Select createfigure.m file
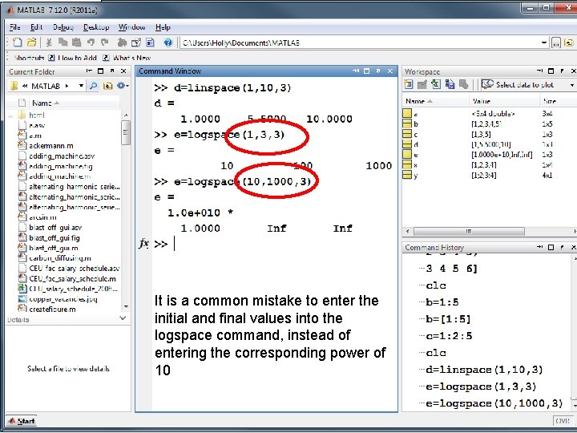The width and height of the screenshot is (577, 433). coord(53,310)
